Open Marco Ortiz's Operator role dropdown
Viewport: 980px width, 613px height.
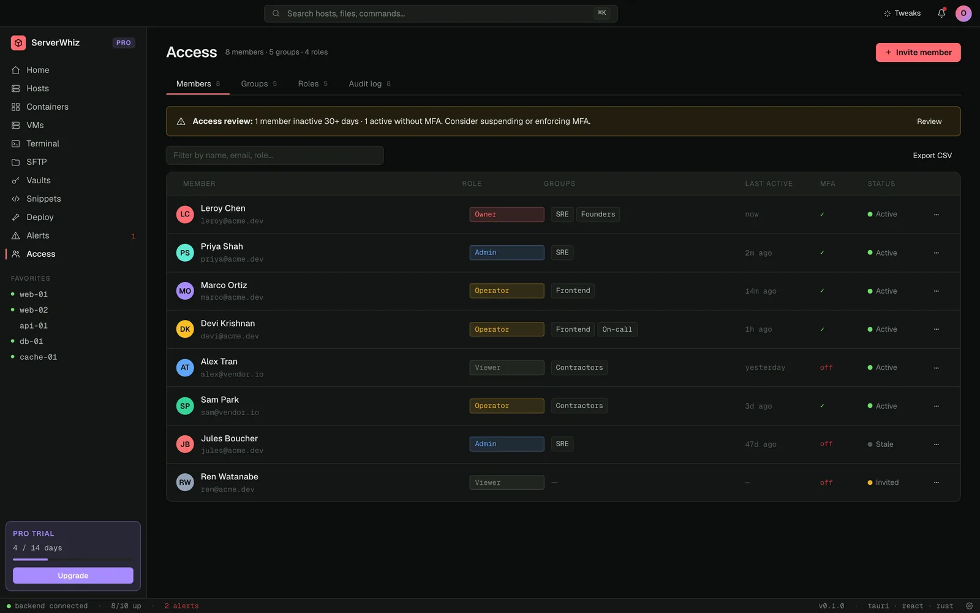[507, 291]
